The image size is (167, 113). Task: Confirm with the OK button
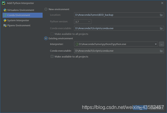140,108
